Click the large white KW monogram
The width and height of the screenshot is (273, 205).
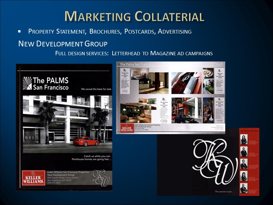point(215,162)
